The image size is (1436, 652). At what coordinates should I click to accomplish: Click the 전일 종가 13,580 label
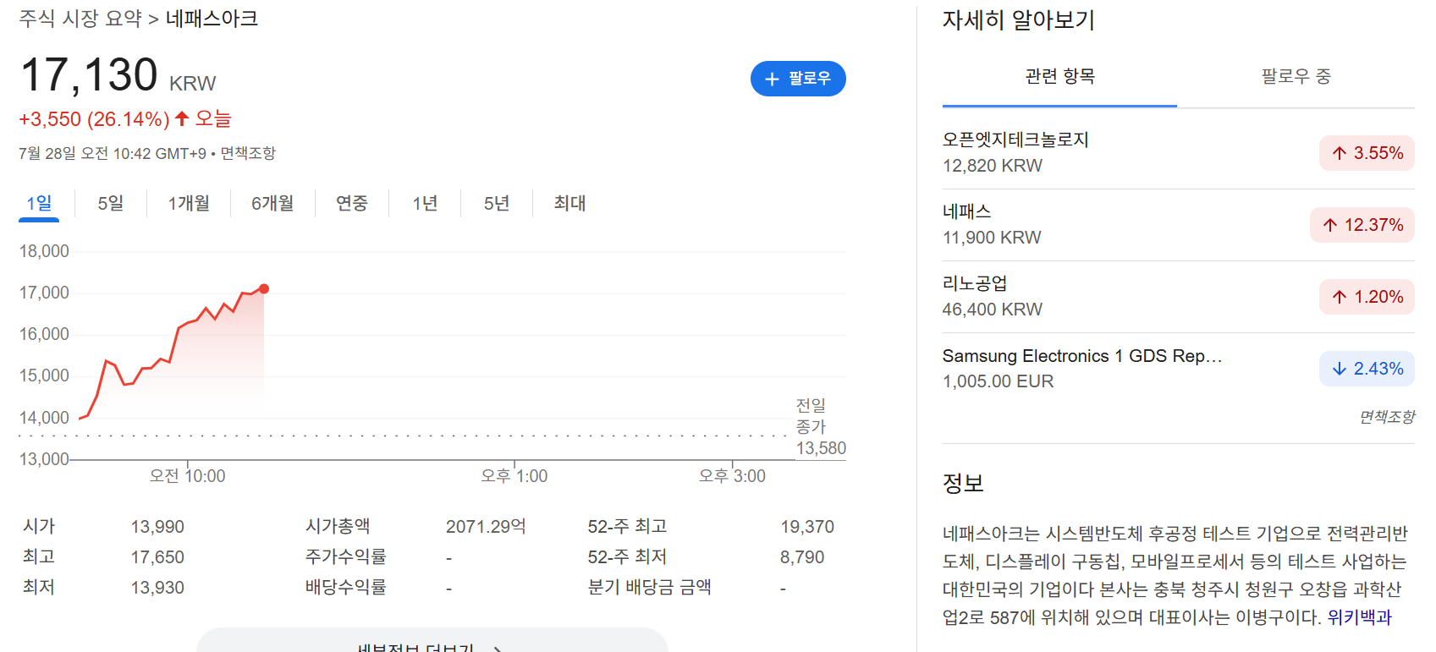pyautogui.click(x=821, y=427)
